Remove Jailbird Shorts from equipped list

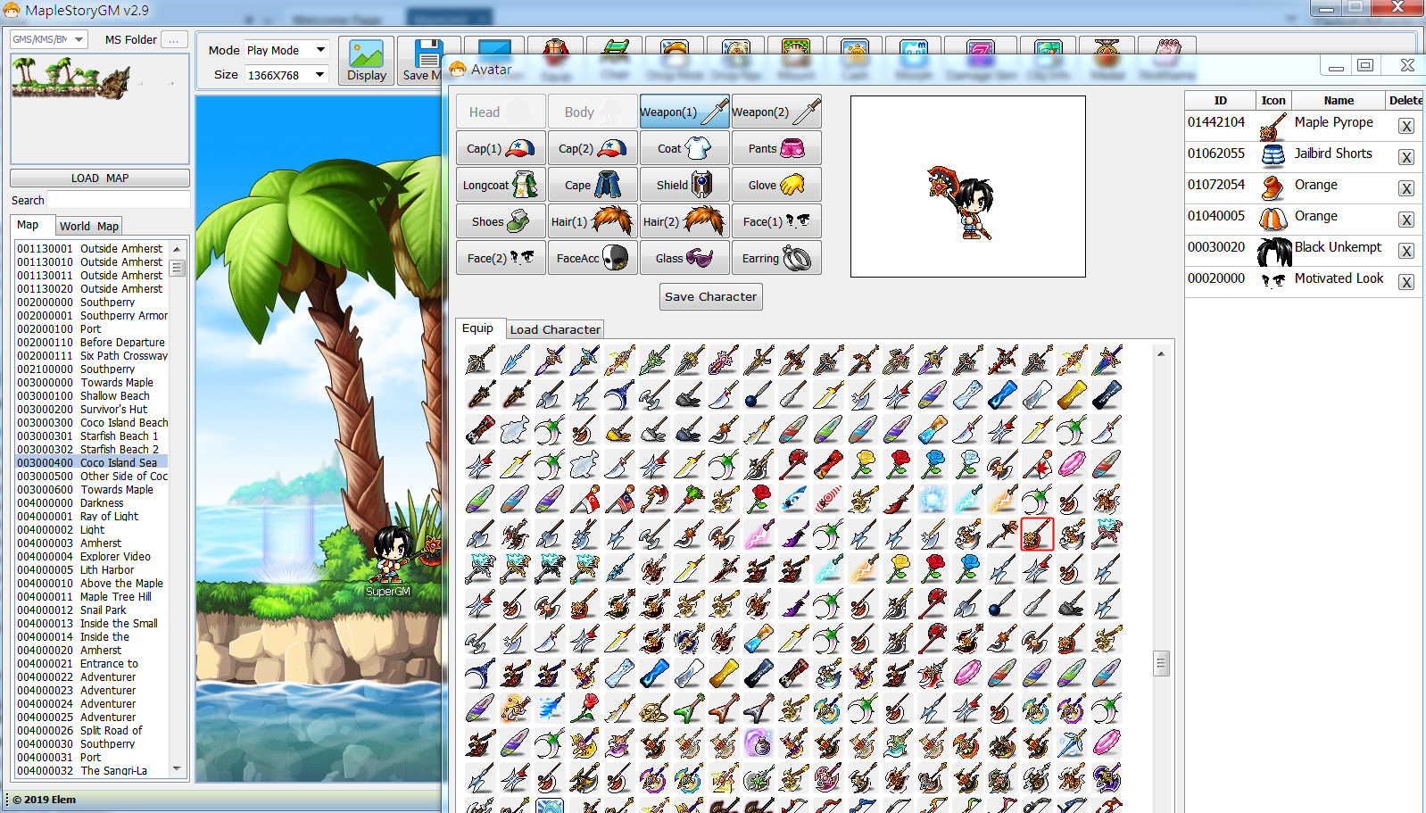[x=1406, y=157]
